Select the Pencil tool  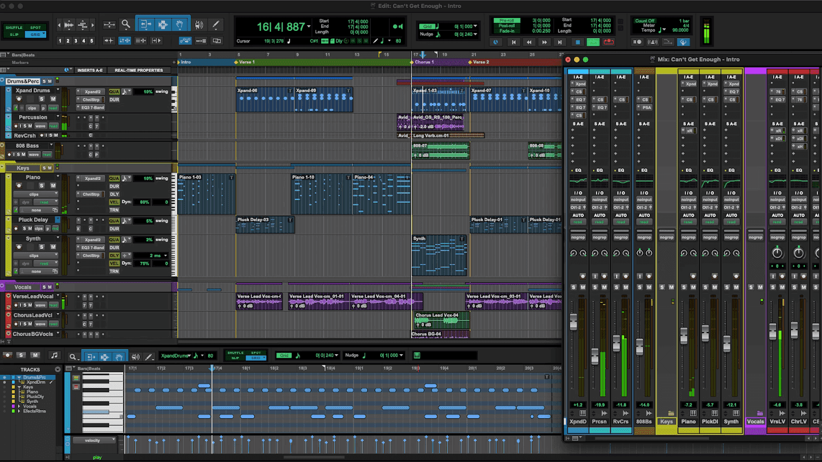pos(215,25)
